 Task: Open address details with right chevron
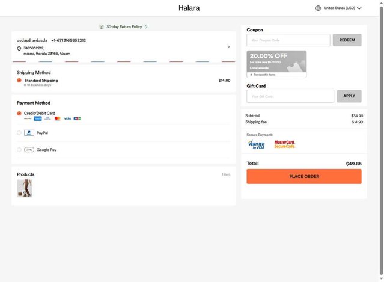click(228, 46)
